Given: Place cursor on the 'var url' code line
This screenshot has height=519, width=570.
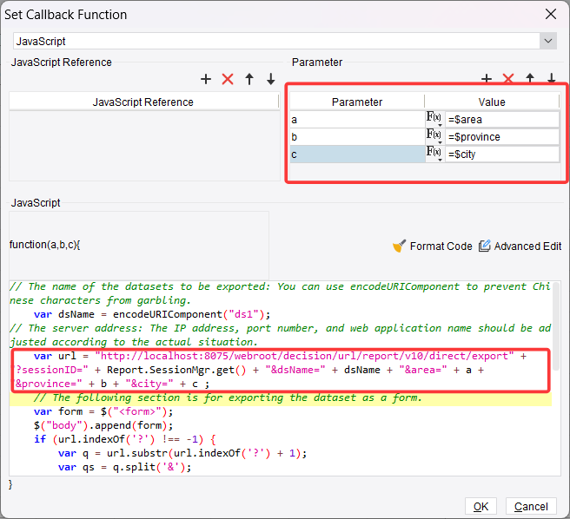Looking at the screenshot, I should click(x=280, y=356).
